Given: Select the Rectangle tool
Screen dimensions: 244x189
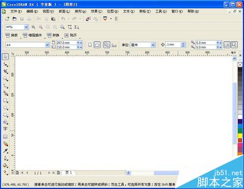Looking at the screenshot, I should pos(5,101).
